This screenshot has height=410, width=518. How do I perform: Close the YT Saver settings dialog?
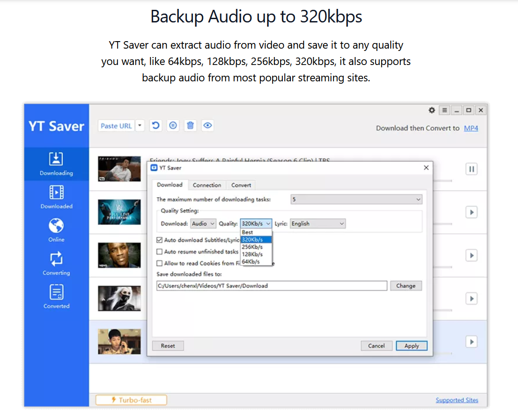click(x=426, y=168)
